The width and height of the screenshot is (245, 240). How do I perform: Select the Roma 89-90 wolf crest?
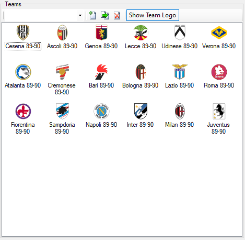219,72
